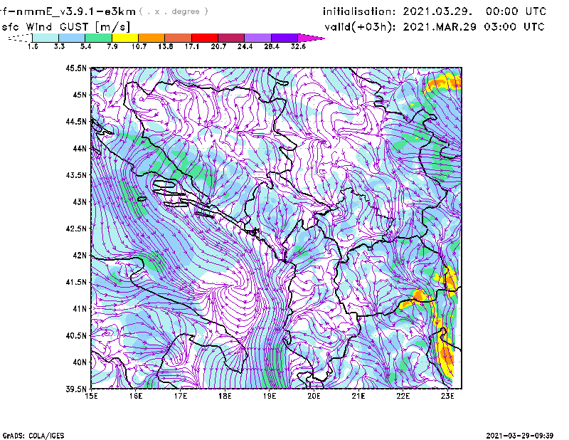This screenshot has width=569, height=440.
Task: Click the 20.7 legend value
Action: coord(218,46)
